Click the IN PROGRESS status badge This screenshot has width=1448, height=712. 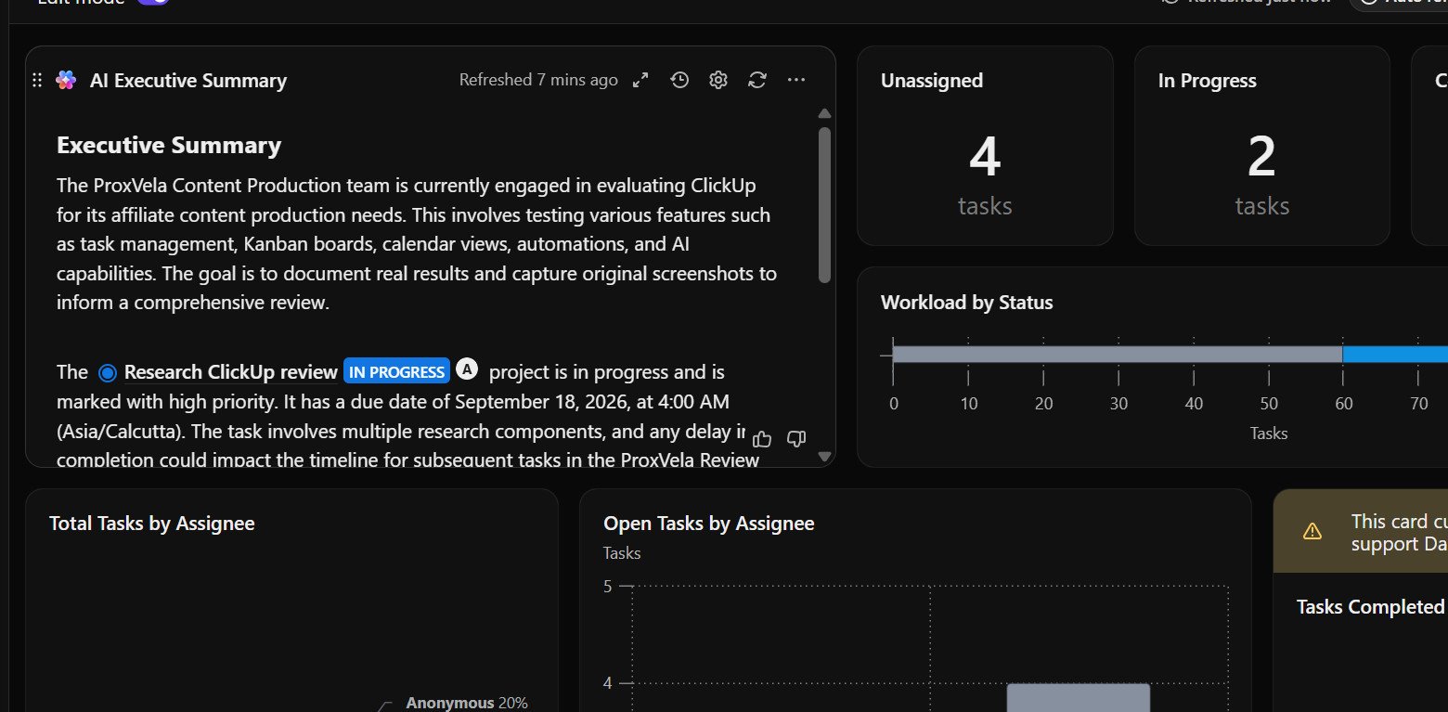pyautogui.click(x=397, y=372)
